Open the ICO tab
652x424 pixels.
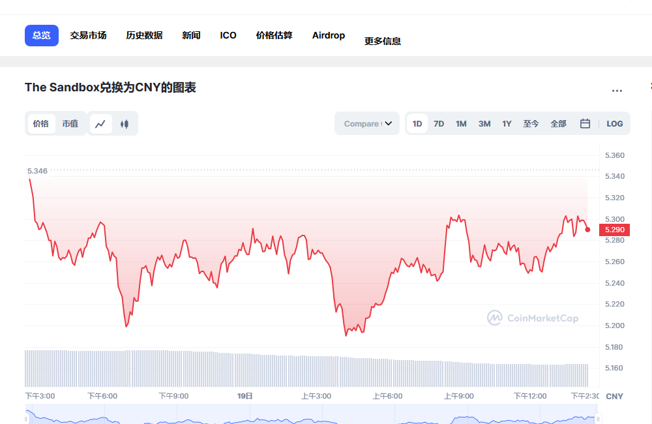(x=228, y=35)
